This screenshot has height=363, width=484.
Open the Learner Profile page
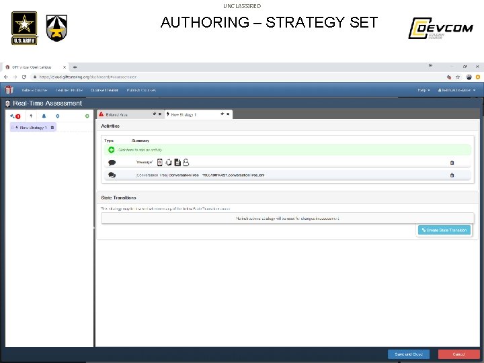coord(69,90)
